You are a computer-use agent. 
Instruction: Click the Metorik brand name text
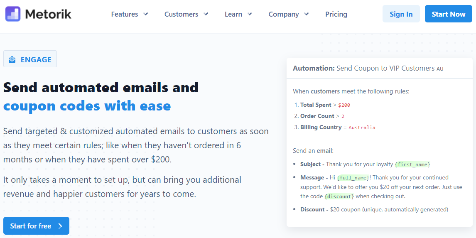click(48, 14)
